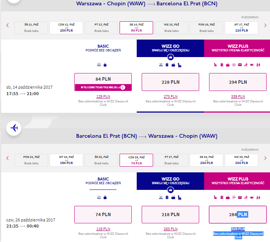Open the 263 PLN non-member price link
The width and height of the screenshot is (270, 242).
tap(171, 229)
